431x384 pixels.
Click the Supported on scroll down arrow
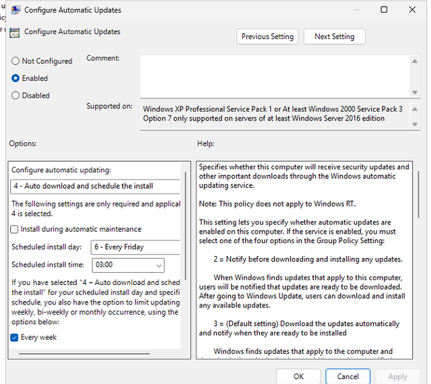[x=415, y=125]
